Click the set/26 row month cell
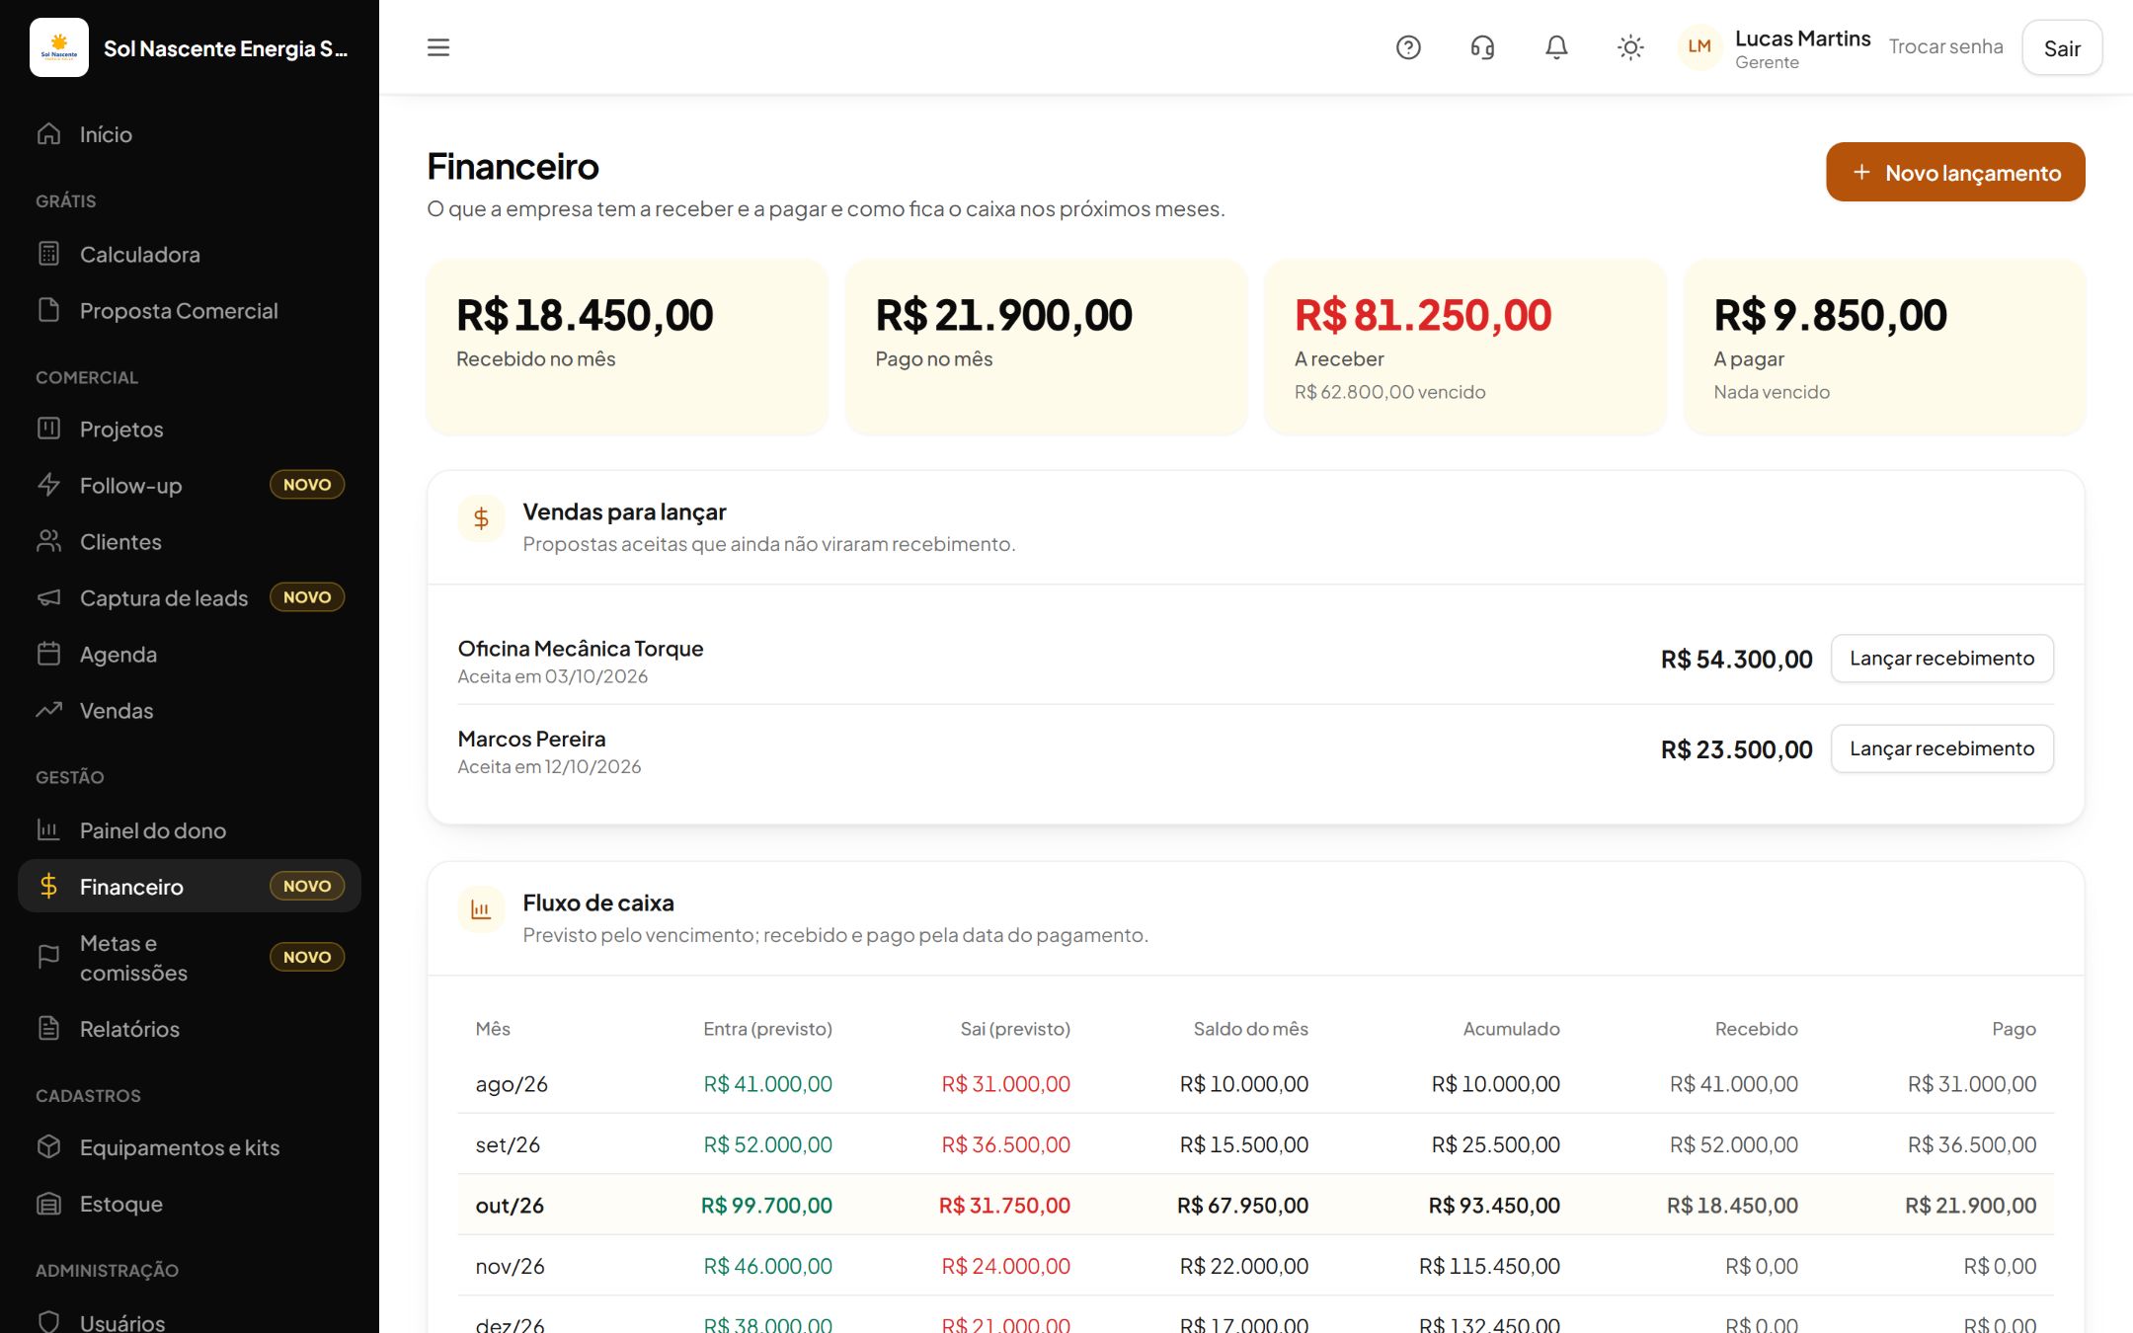 coord(508,1144)
